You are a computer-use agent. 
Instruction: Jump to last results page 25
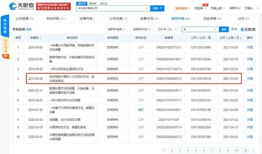point(245,150)
